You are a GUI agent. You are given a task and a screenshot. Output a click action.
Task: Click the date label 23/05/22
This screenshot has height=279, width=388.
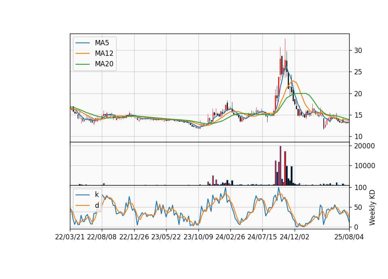pyautogui.click(x=166, y=237)
